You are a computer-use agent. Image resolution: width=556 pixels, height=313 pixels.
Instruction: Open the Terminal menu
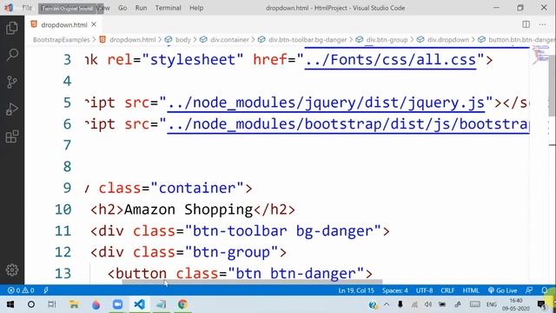pyautogui.click(x=168, y=8)
